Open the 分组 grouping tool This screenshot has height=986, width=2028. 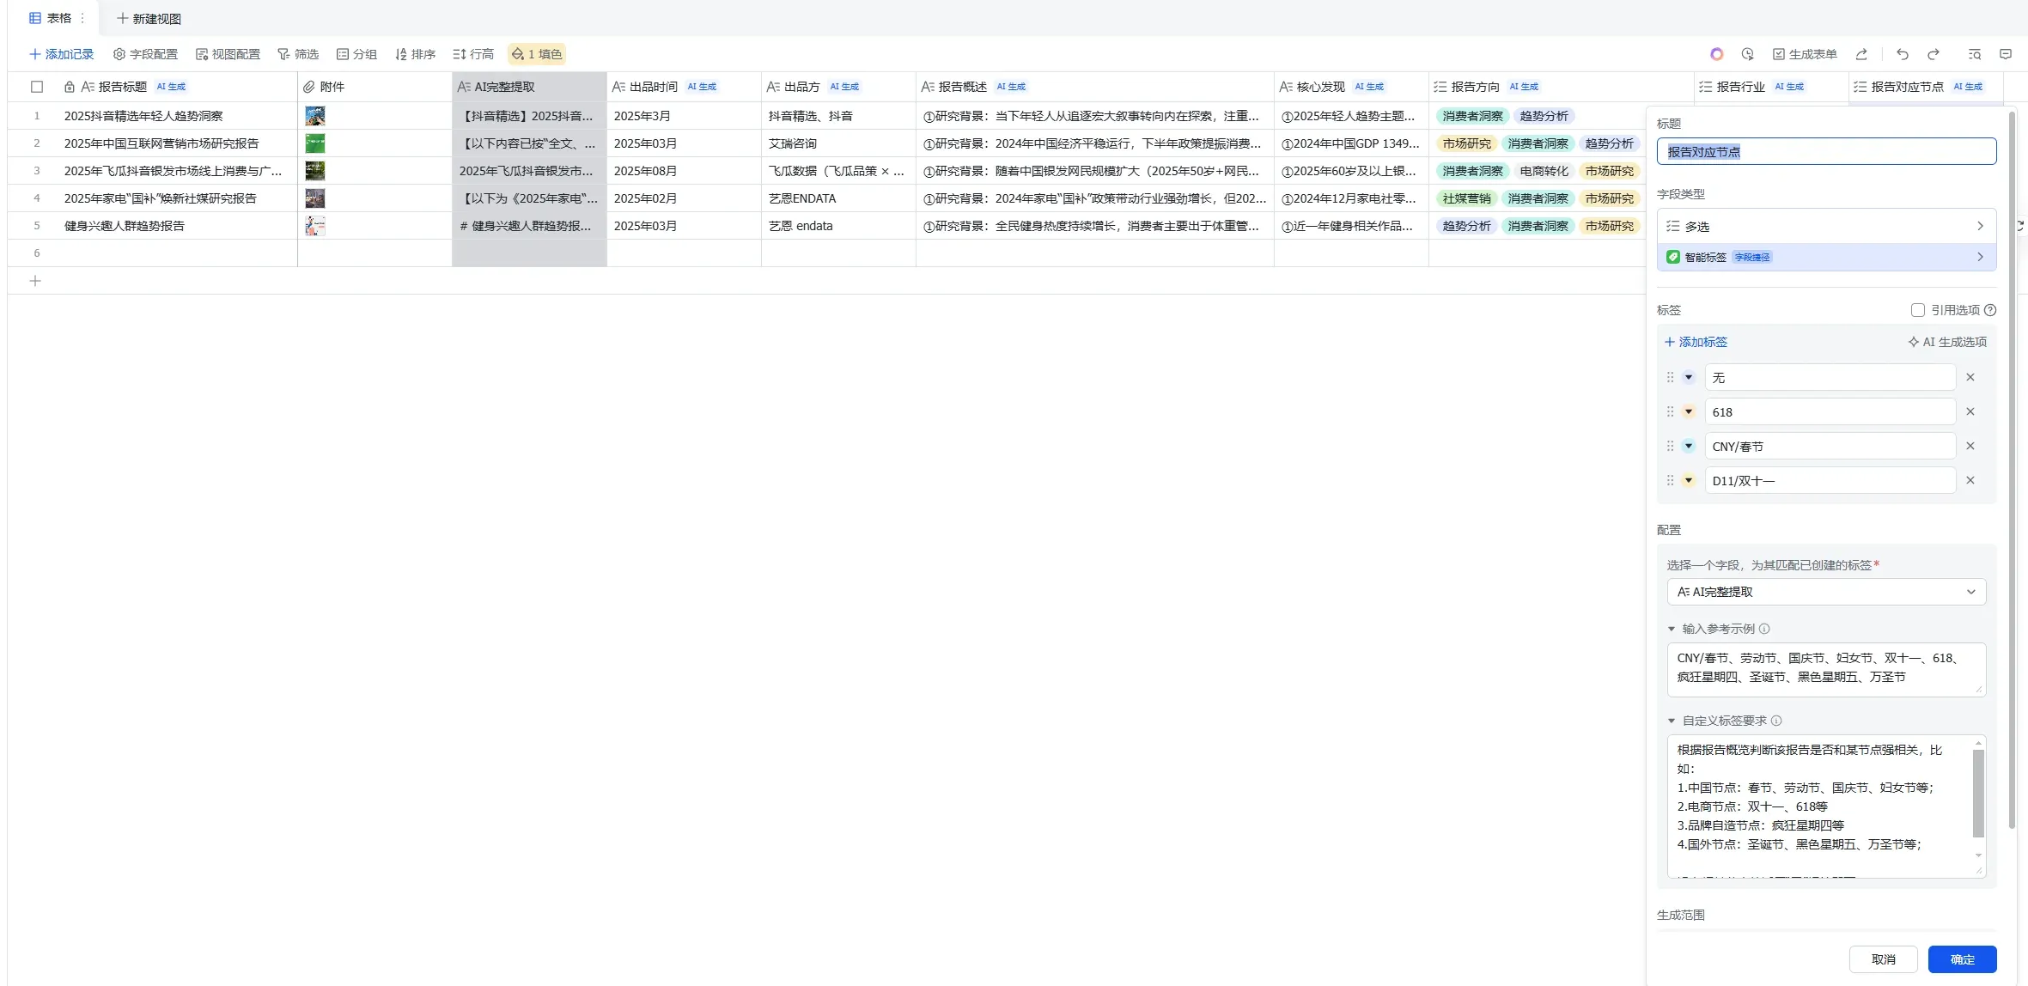point(356,53)
